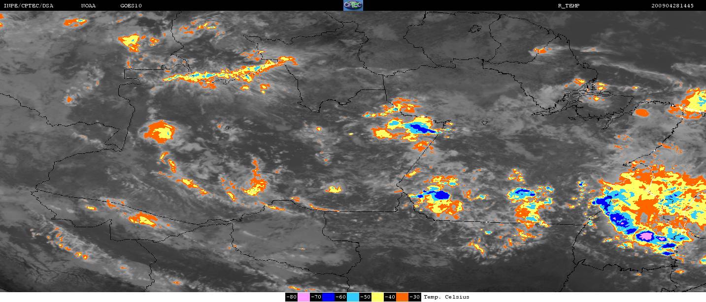706x302 pixels.
Task: Click the R_TEMP product label
Action: (568, 6)
